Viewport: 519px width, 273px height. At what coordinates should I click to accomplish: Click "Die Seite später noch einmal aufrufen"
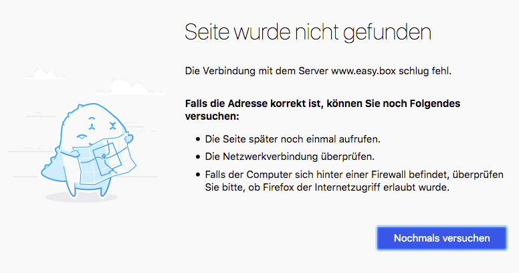pyautogui.click(x=293, y=139)
